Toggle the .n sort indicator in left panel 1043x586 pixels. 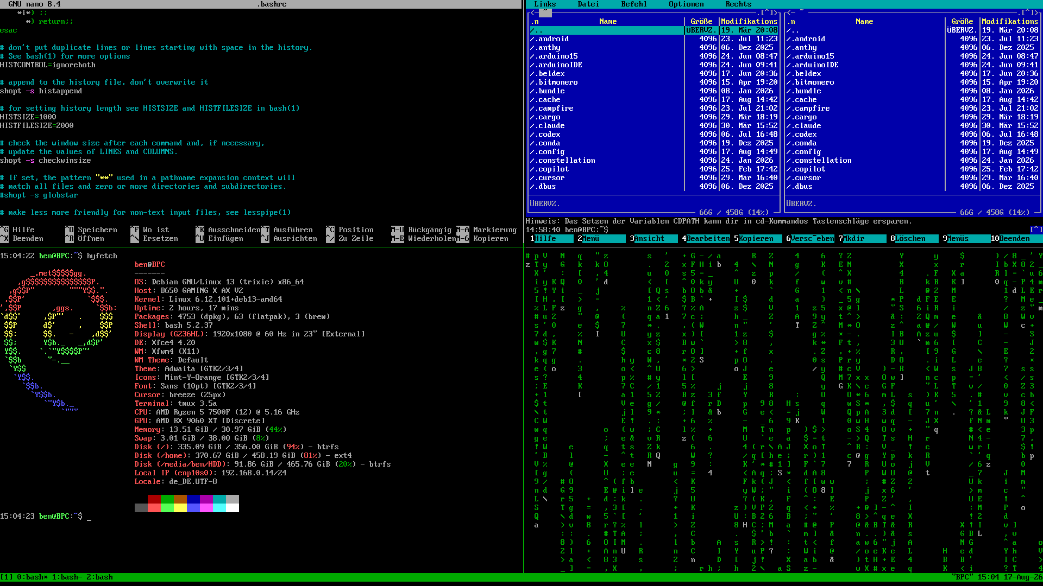point(534,22)
